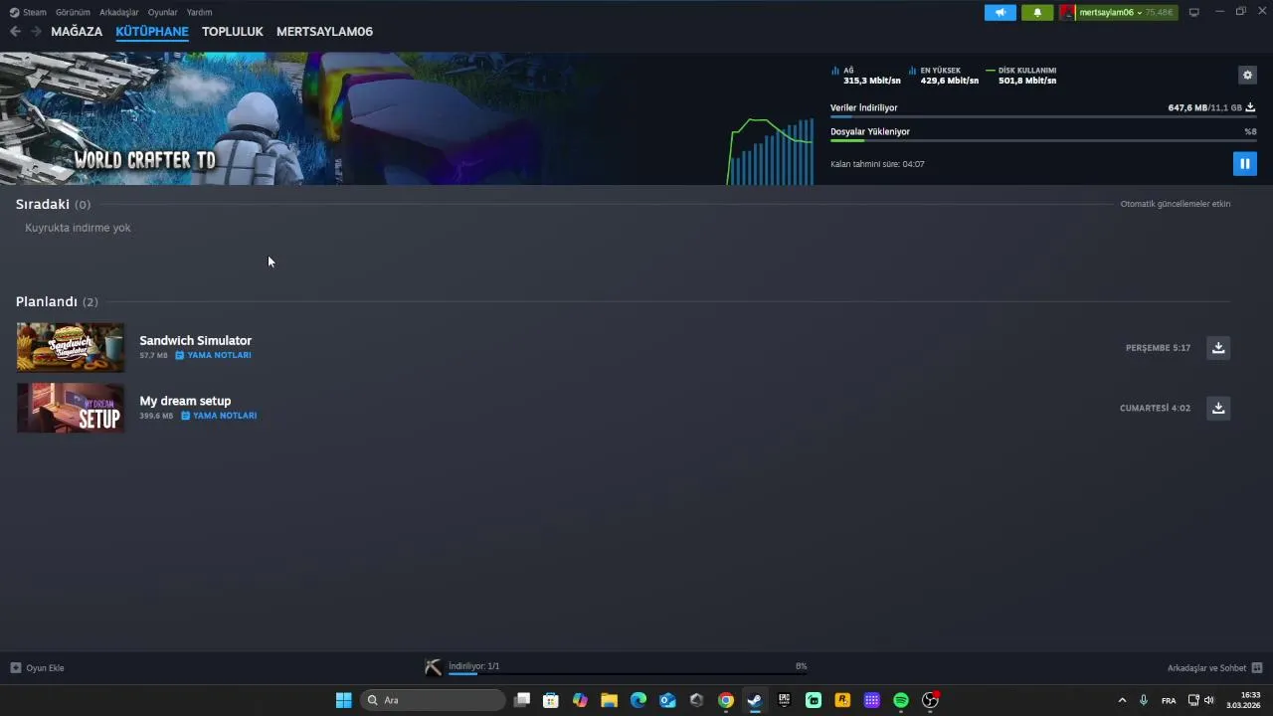1273x716 pixels.
Task: Open the MAĞAZA tab
Action: pos(77,32)
